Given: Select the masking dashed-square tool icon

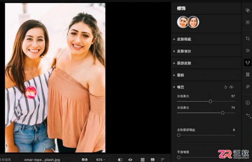Looking at the screenshot, I should click(x=248, y=22).
